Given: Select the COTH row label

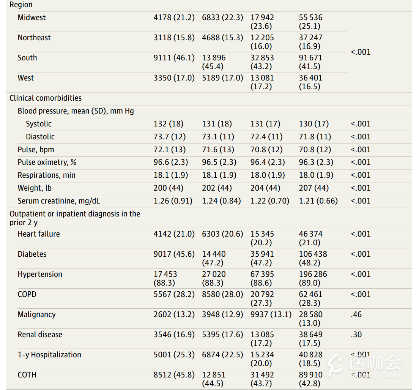Looking at the screenshot, I should click(27, 375).
